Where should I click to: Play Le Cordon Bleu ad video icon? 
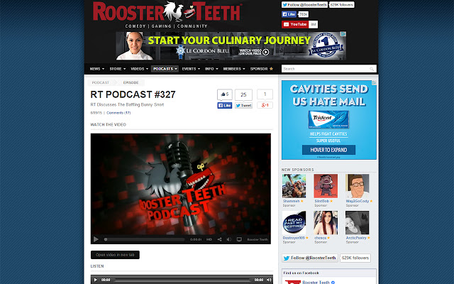click(266, 52)
